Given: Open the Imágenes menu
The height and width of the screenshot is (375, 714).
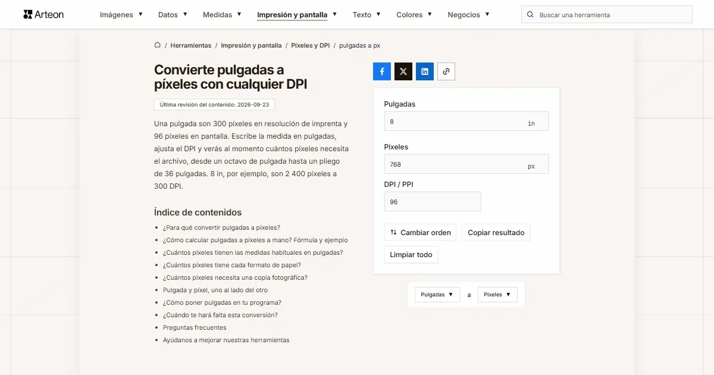Looking at the screenshot, I should pos(121,15).
